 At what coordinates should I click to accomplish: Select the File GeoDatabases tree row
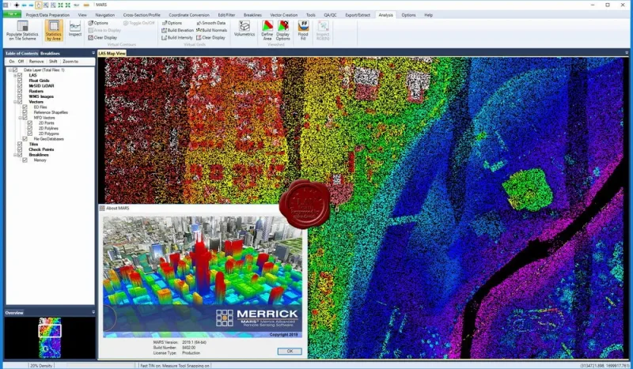48,139
